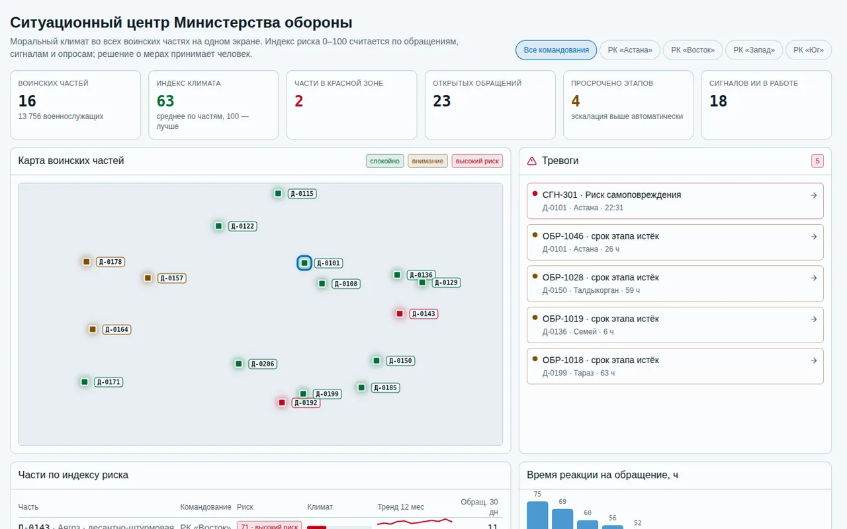
Task: Click the Д-0150 map marker
Action: 376,360
